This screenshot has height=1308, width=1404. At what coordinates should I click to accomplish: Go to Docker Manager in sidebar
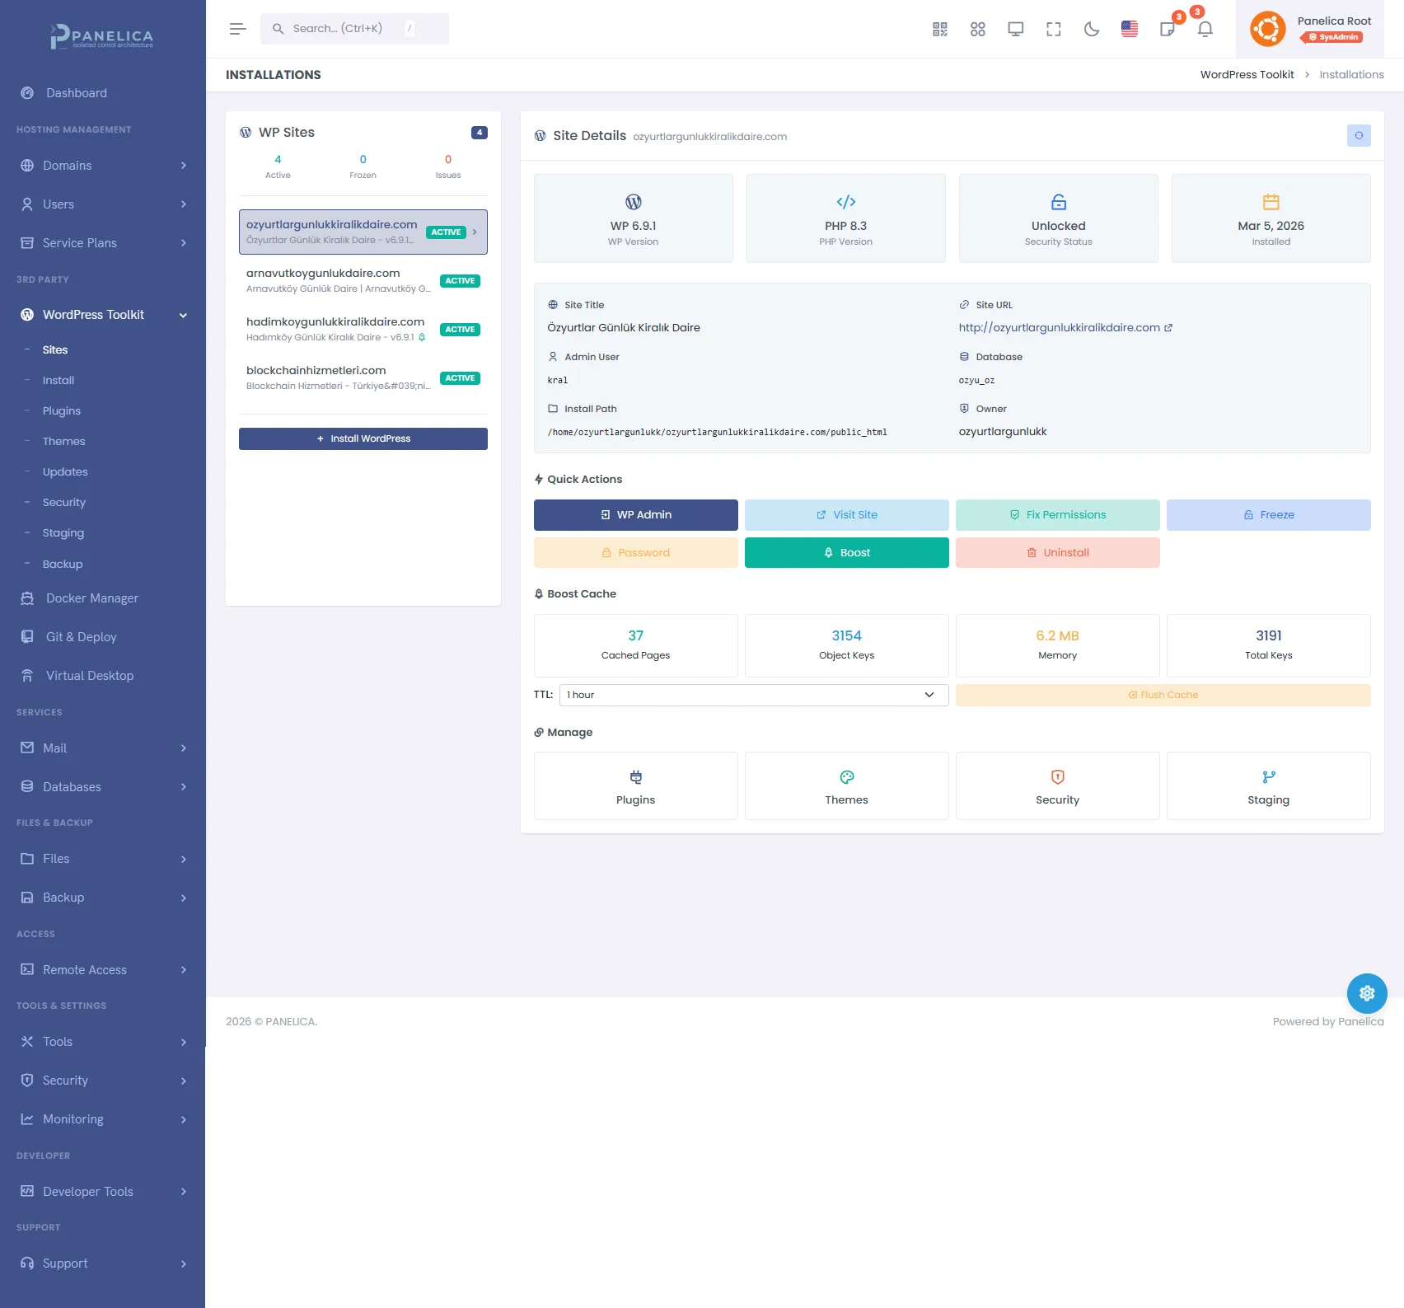91,598
